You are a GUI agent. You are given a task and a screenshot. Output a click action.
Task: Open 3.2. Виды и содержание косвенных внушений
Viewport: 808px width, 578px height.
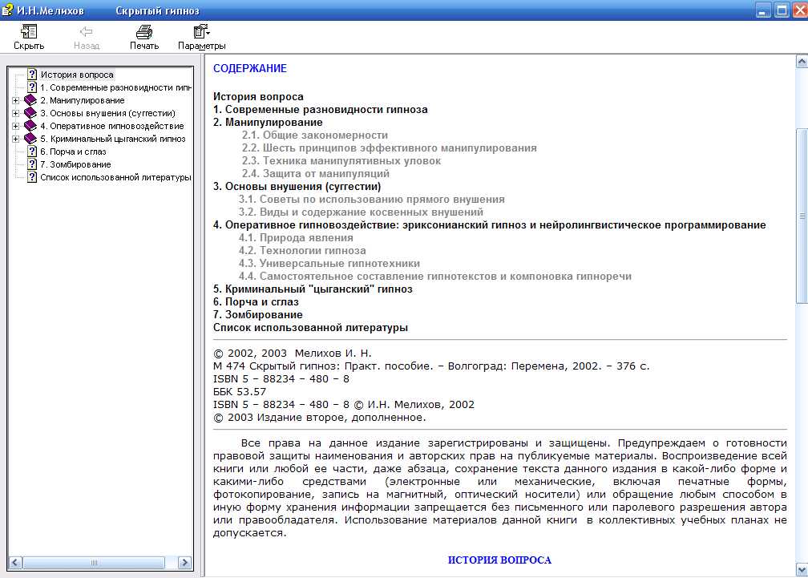click(361, 212)
